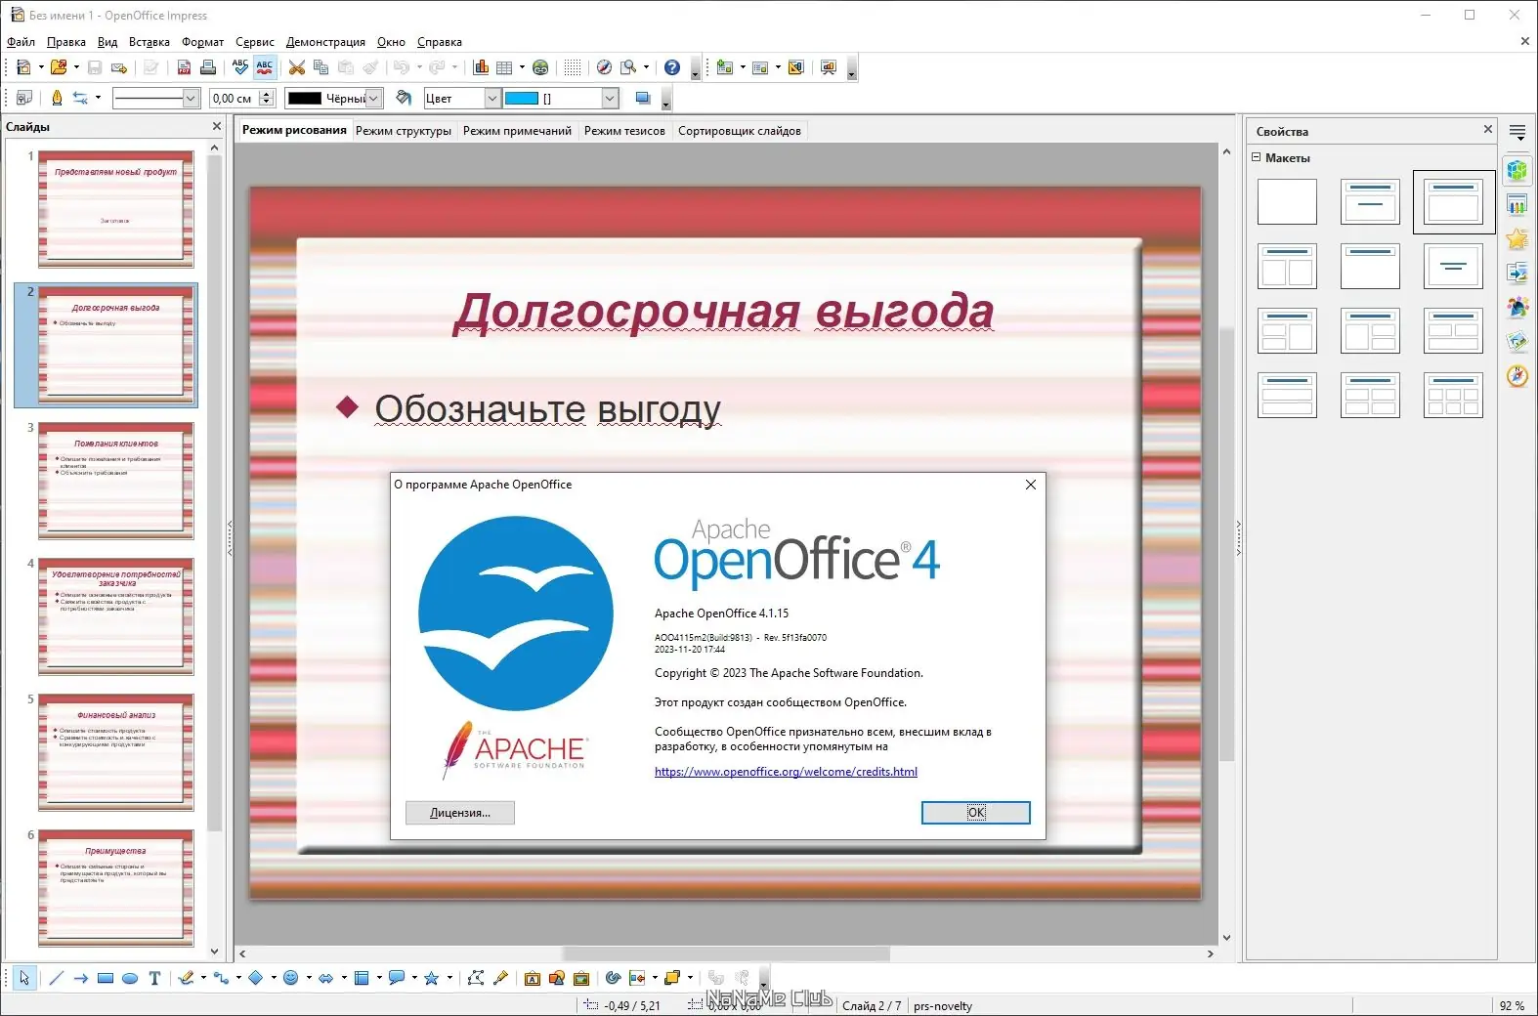Open the Демонстрация menu
The height and width of the screenshot is (1016, 1538).
pyautogui.click(x=325, y=42)
